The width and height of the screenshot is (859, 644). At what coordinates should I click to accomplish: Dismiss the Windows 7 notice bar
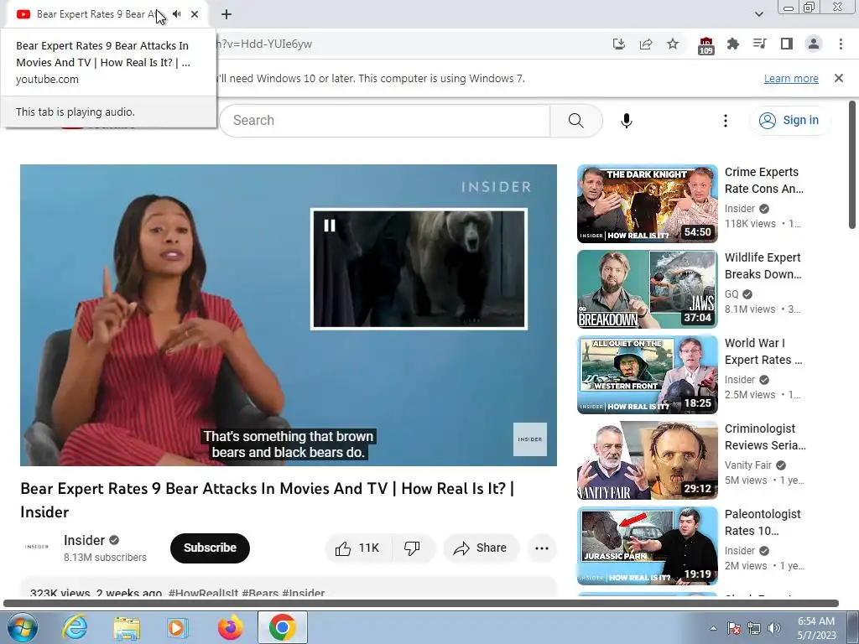tap(839, 78)
